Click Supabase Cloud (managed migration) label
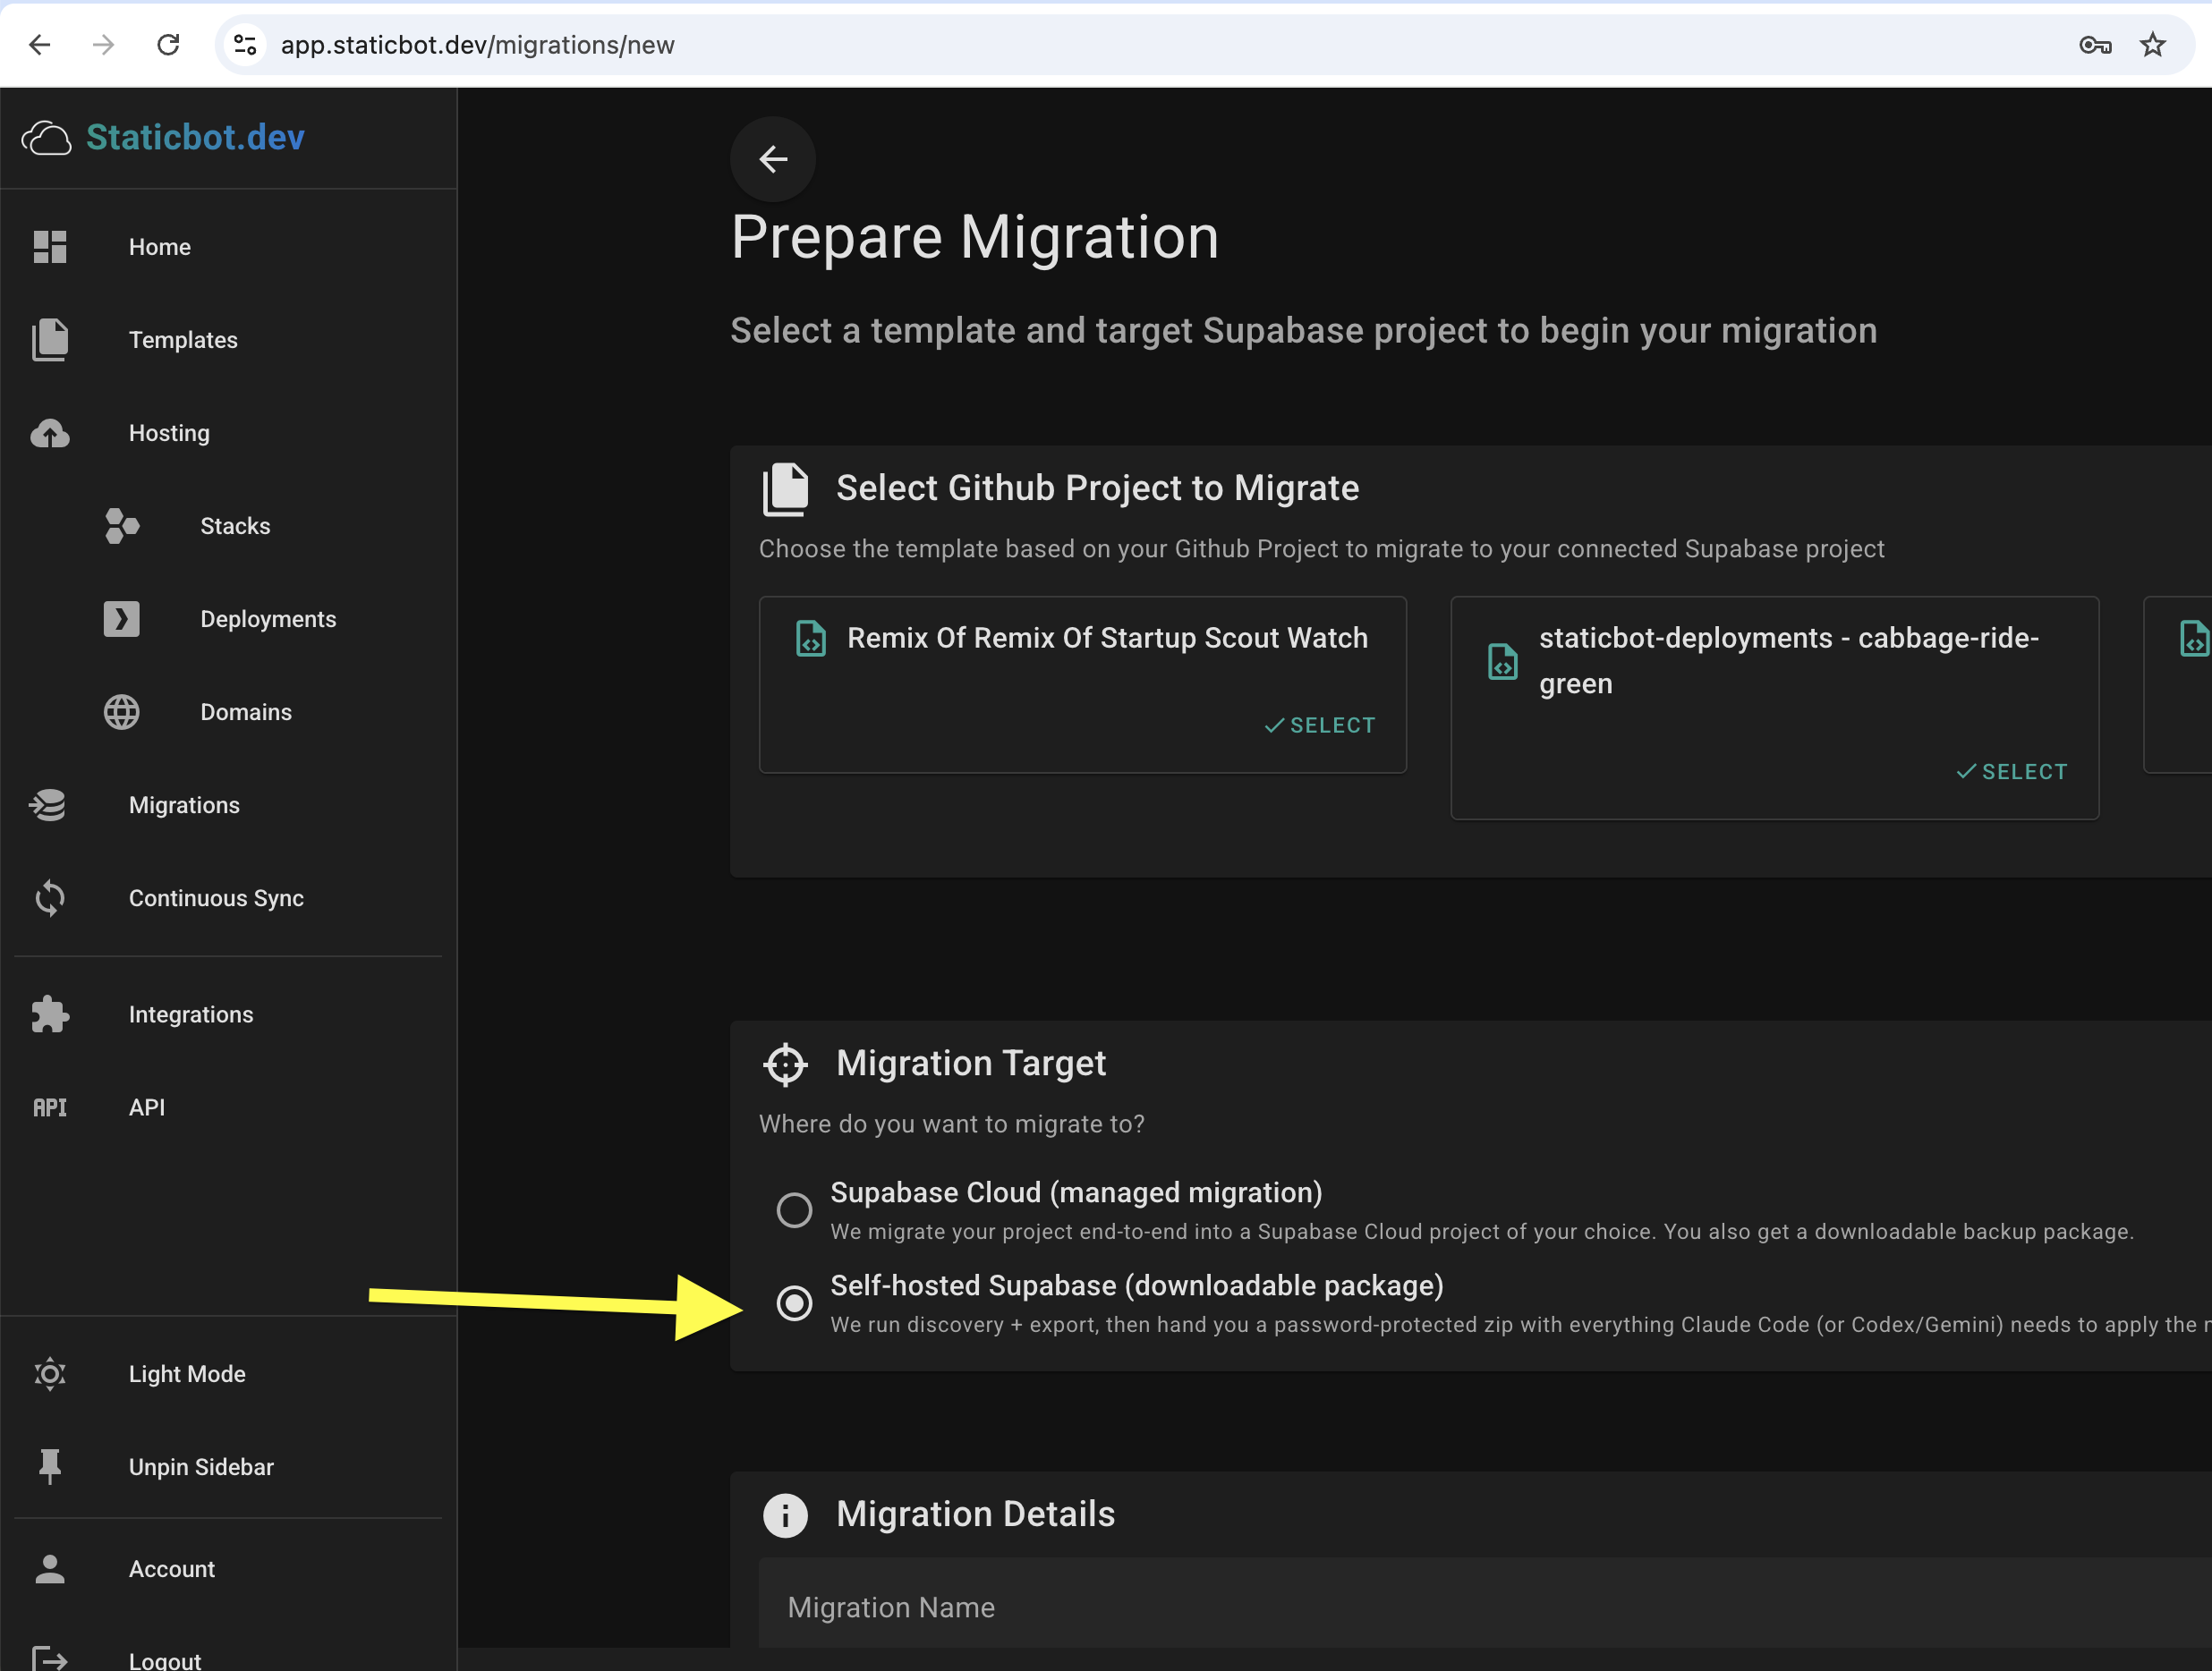 (x=1076, y=1192)
